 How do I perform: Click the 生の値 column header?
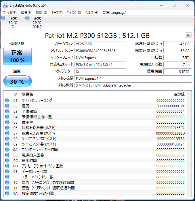coord(166,94)
